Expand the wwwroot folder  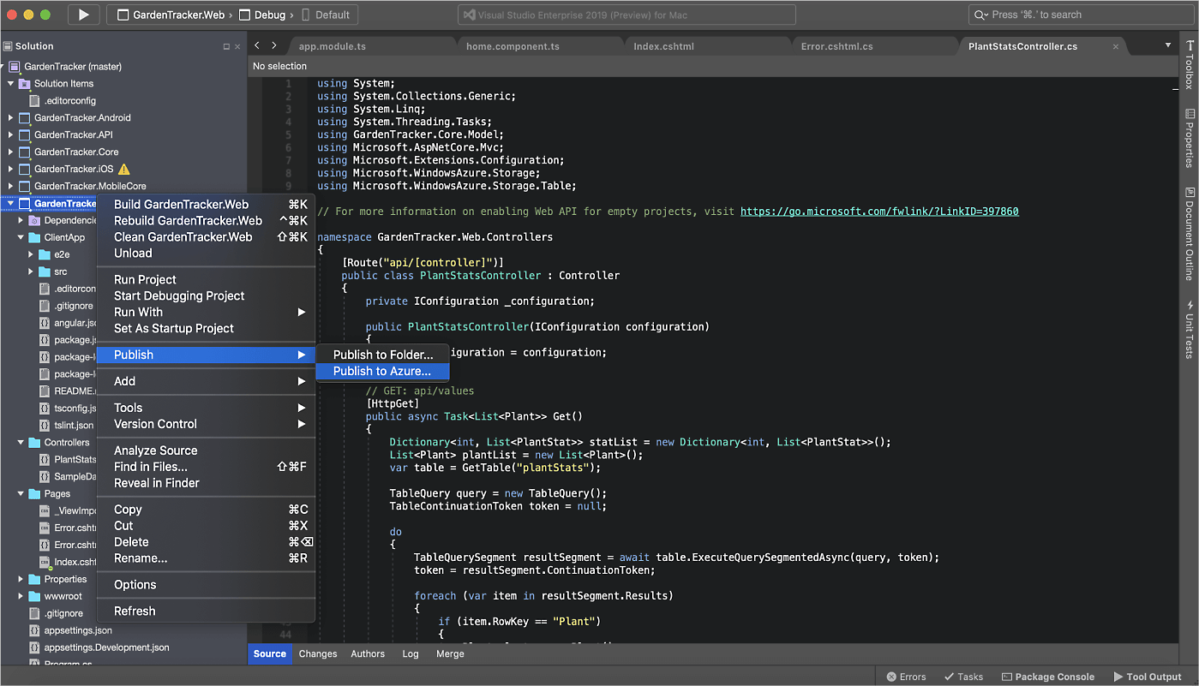(x=21, y=596)
